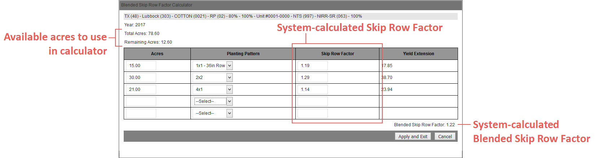Screen dimensions: 603x158
Task: Click the Acres column header
Action: tap(157, 54)
